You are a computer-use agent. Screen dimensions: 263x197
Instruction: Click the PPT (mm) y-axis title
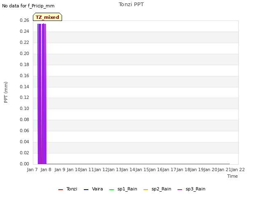tap(6, 92)
